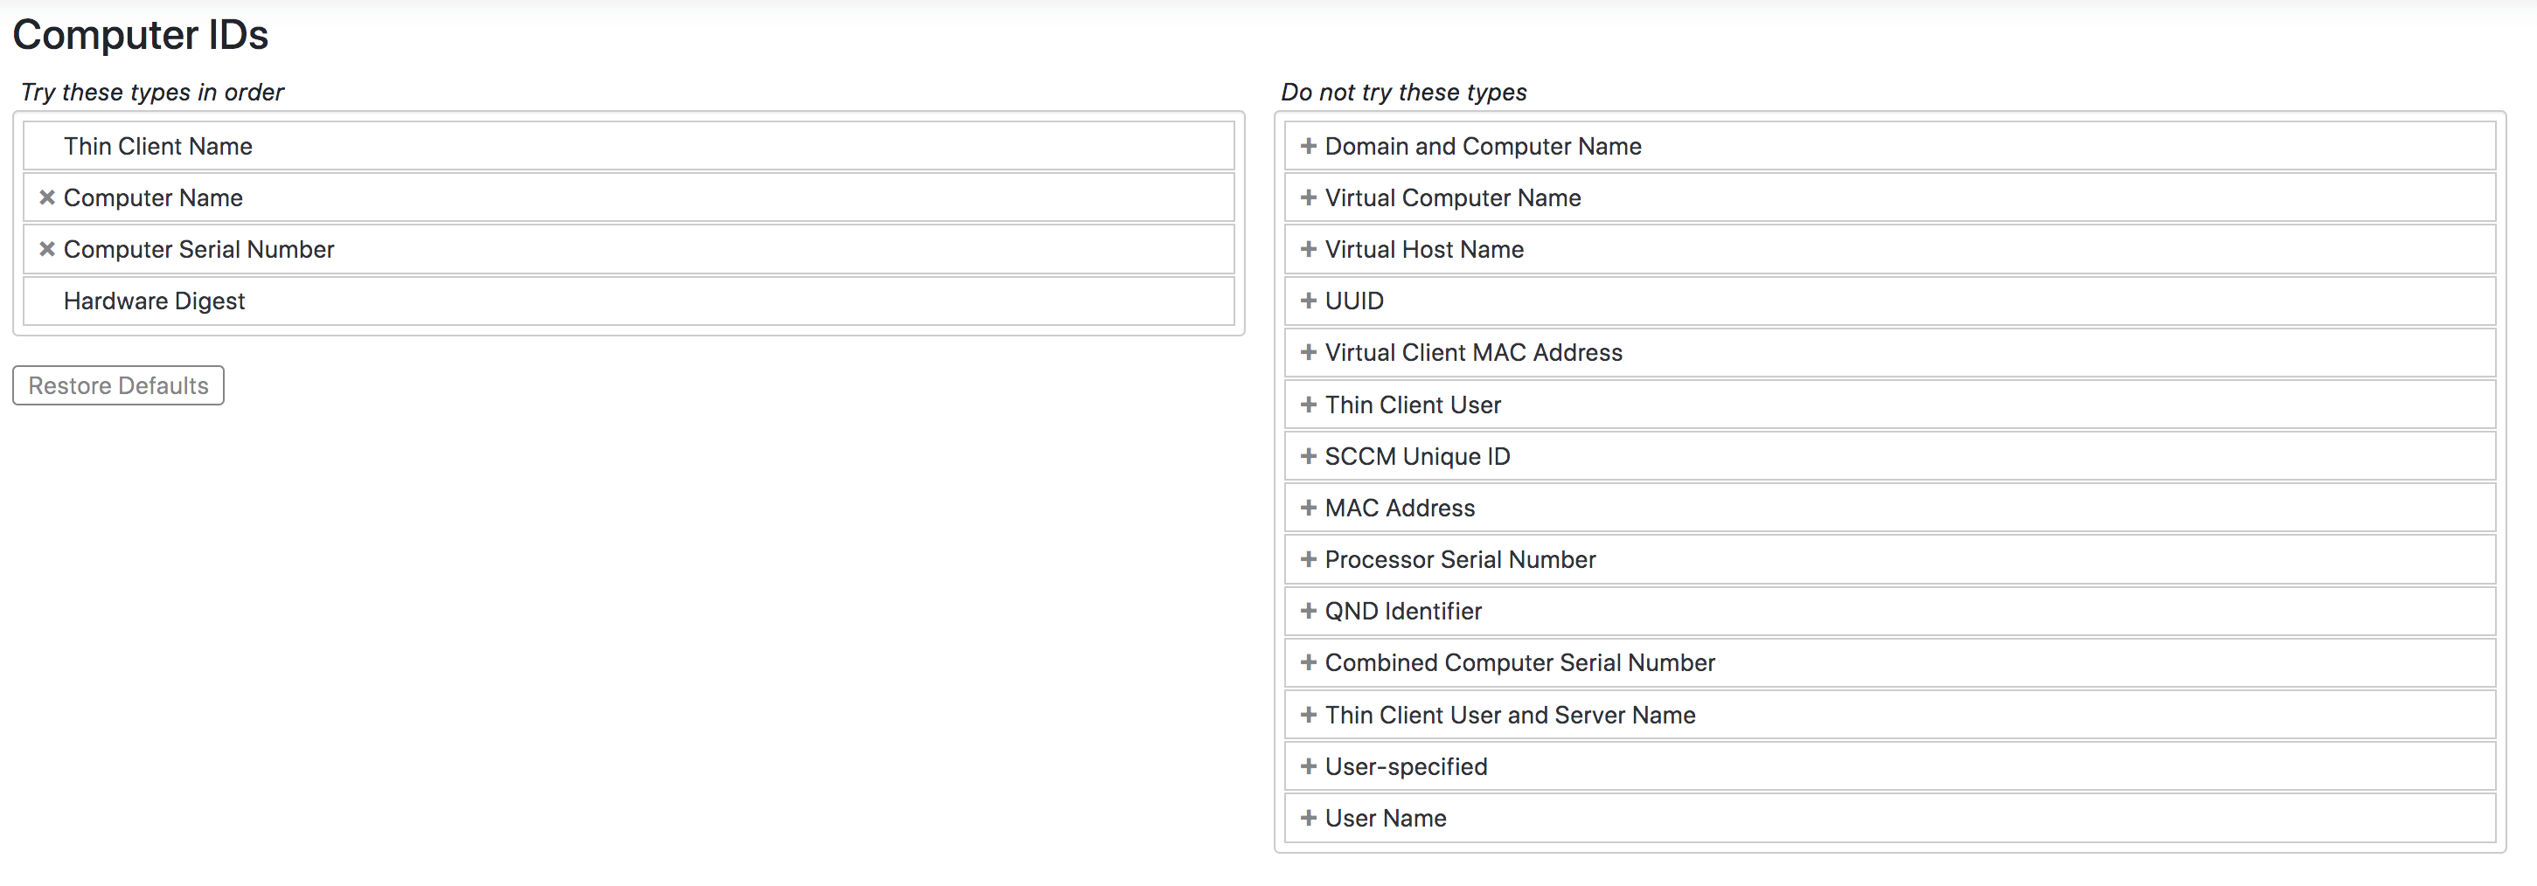Screen dimensions: 2537x886
Task: Select Virtual Computer Name in excluded list
Action: tap(1453, 197)
